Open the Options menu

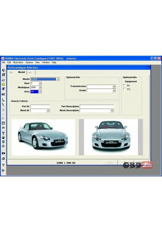coord(29,62)
